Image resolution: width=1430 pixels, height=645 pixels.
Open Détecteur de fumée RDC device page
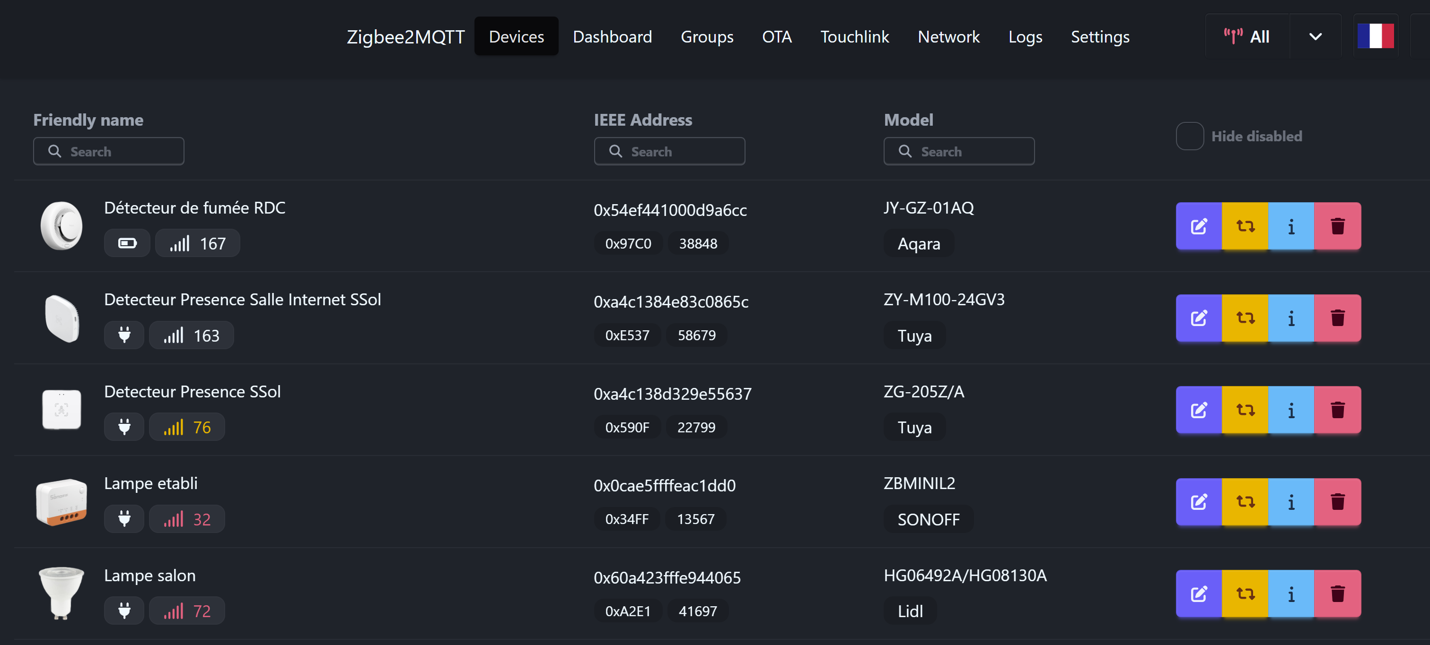pos(195,207)
